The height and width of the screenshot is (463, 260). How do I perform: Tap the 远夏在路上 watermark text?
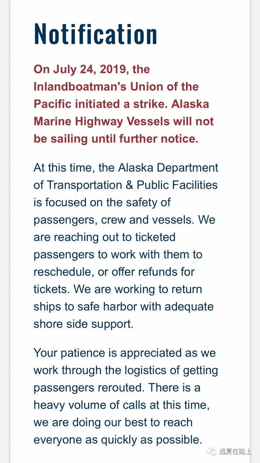click(x=235, y=451)
